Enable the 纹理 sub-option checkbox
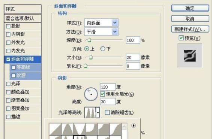Screen dimensions: 212x139 14,76
